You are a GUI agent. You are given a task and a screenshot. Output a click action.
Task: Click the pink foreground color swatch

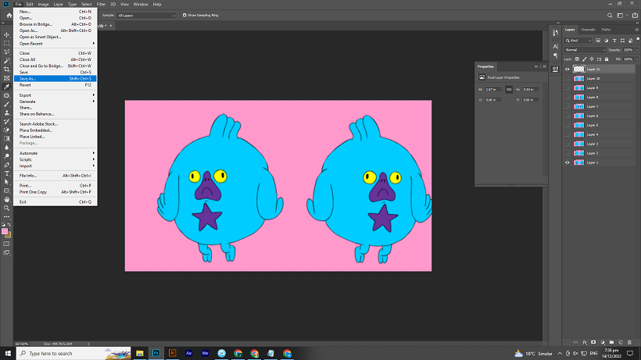pos(5,231)
